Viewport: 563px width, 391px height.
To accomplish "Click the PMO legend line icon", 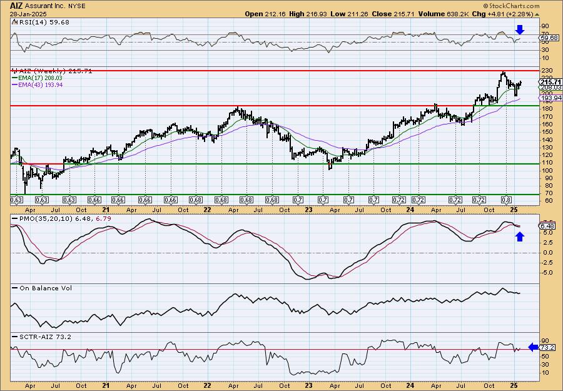I will pos(14,218).
